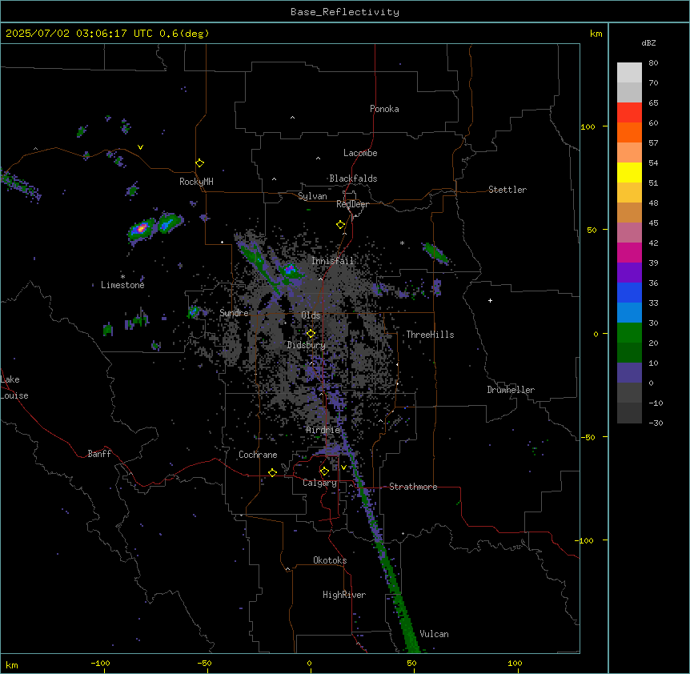Image resolution: width=690 pixels, height=674 pixels.
Task: Click the Lake Louise label
Action: coord(14,387)
